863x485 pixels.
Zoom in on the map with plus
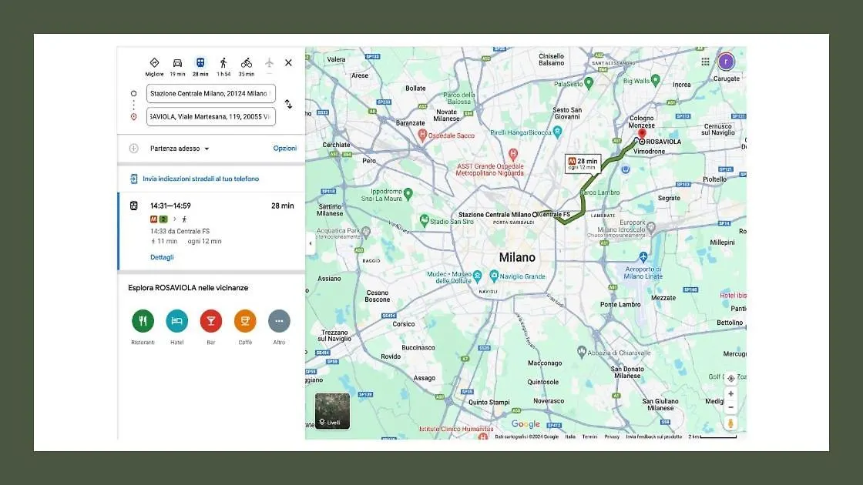click(x=731, y=393)
